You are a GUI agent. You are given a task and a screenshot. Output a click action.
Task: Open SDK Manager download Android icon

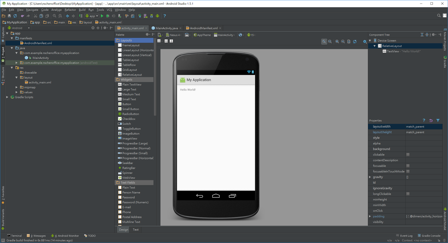(151, 16)
